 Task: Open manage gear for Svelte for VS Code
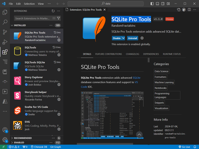point(59,115)
